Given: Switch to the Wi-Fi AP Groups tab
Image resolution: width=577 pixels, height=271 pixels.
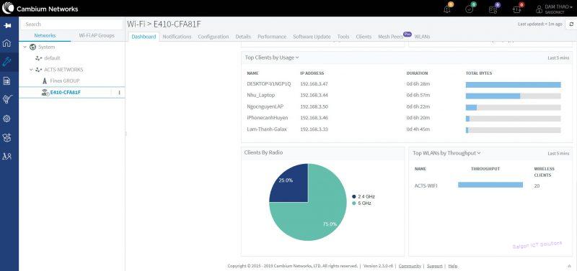Looking at the screenshot, I should click(x=97, y=35).
